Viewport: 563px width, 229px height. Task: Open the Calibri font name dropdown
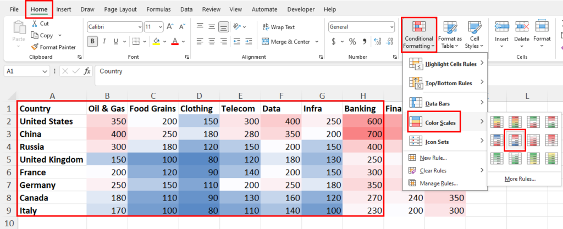(140, 27)
